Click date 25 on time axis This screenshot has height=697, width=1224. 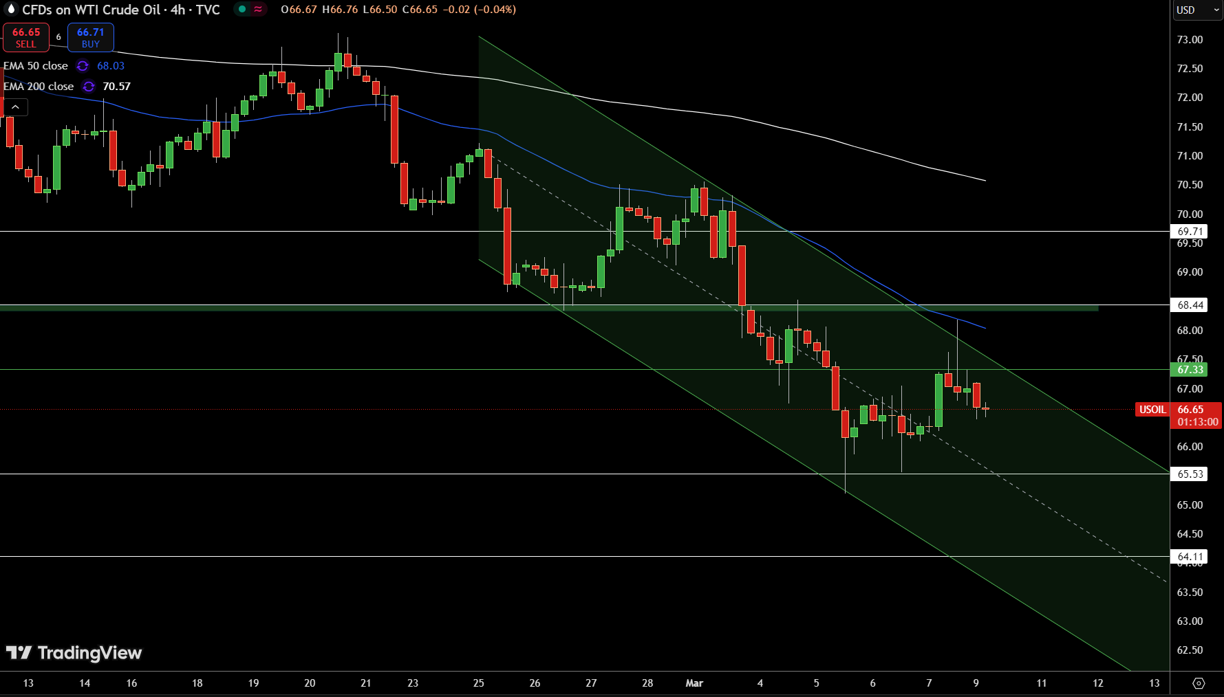tap(479, 683)
